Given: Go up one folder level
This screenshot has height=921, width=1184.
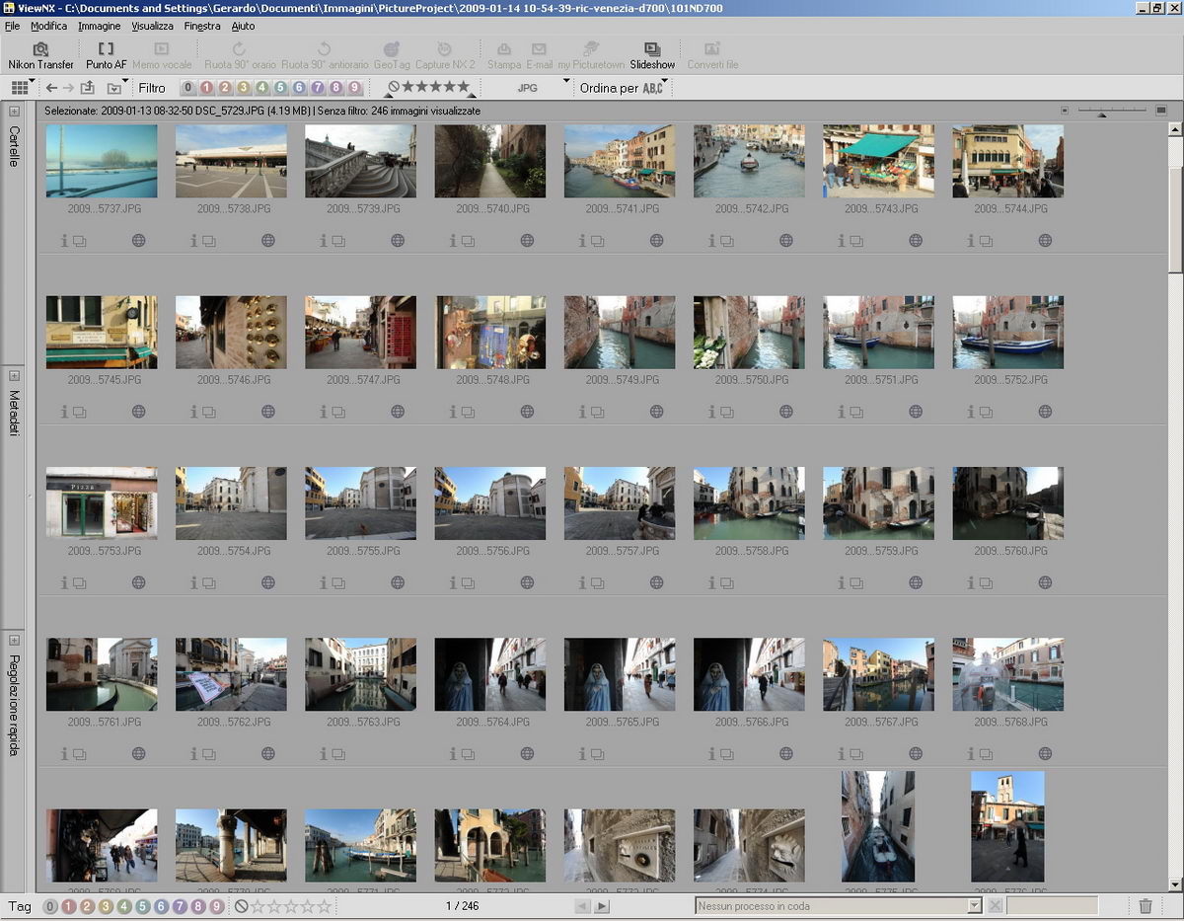Looking at the screenshot, I should pos(87,88).
